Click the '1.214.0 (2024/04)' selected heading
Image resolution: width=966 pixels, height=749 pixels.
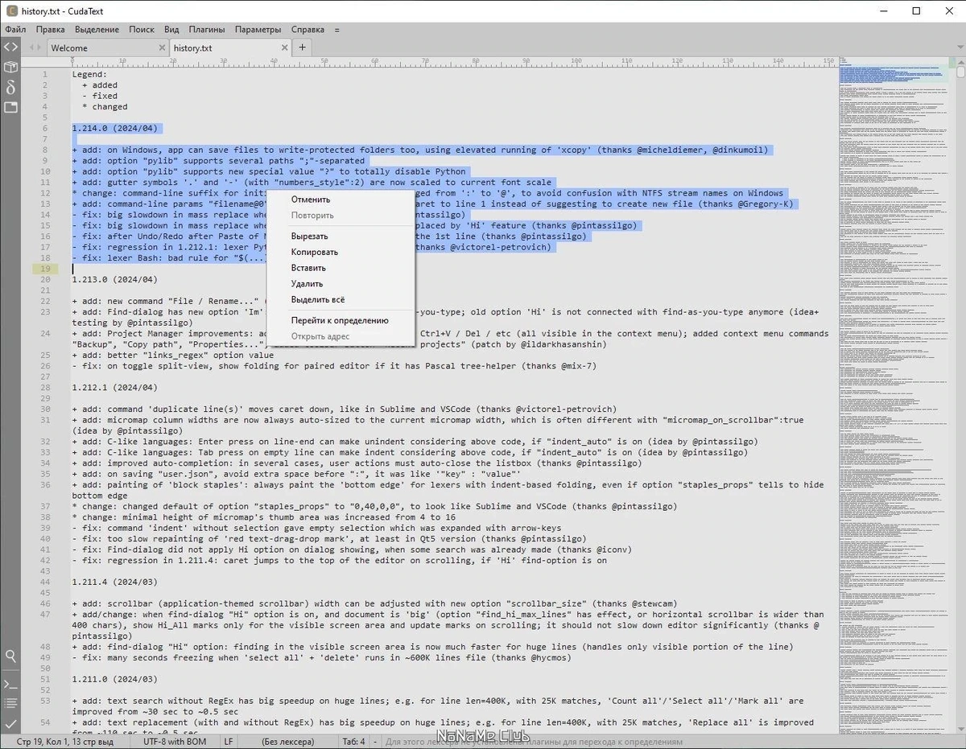pyautogui.click(x=114, y=128)
